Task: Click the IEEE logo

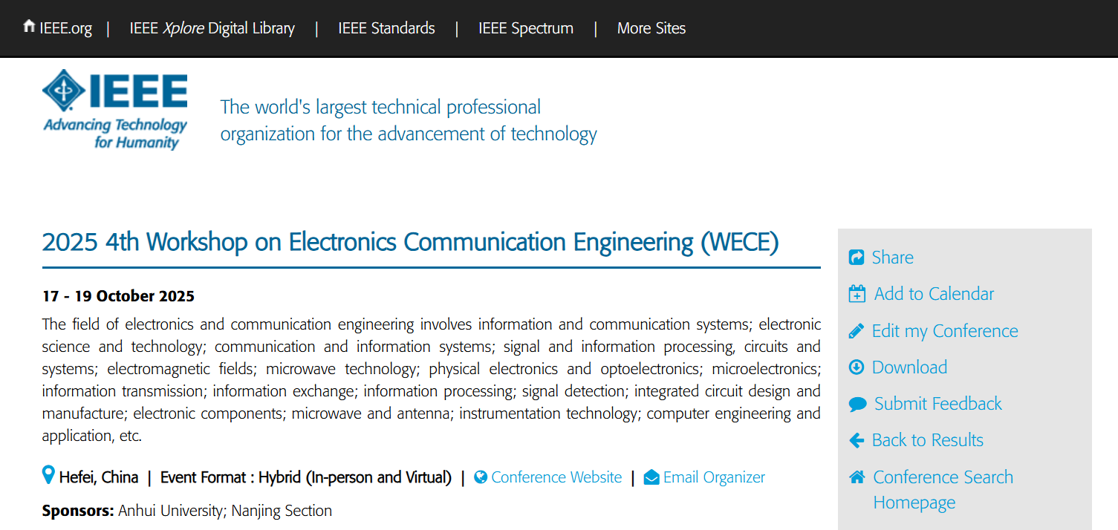Action: coord(115,109)
